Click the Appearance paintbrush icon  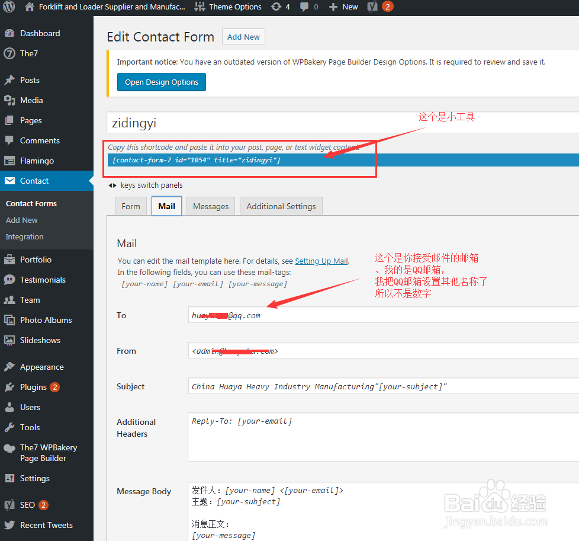coord(9,367)
